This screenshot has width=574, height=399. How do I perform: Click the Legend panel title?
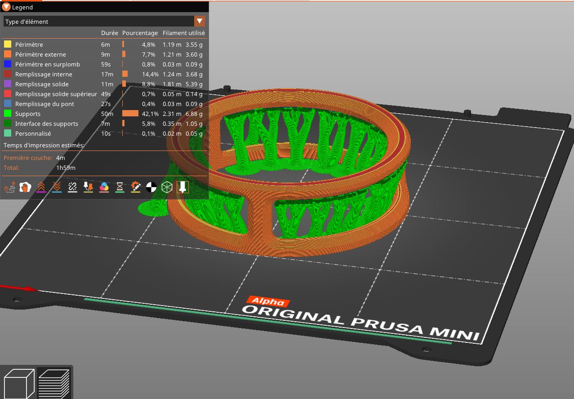pos(22,7)
